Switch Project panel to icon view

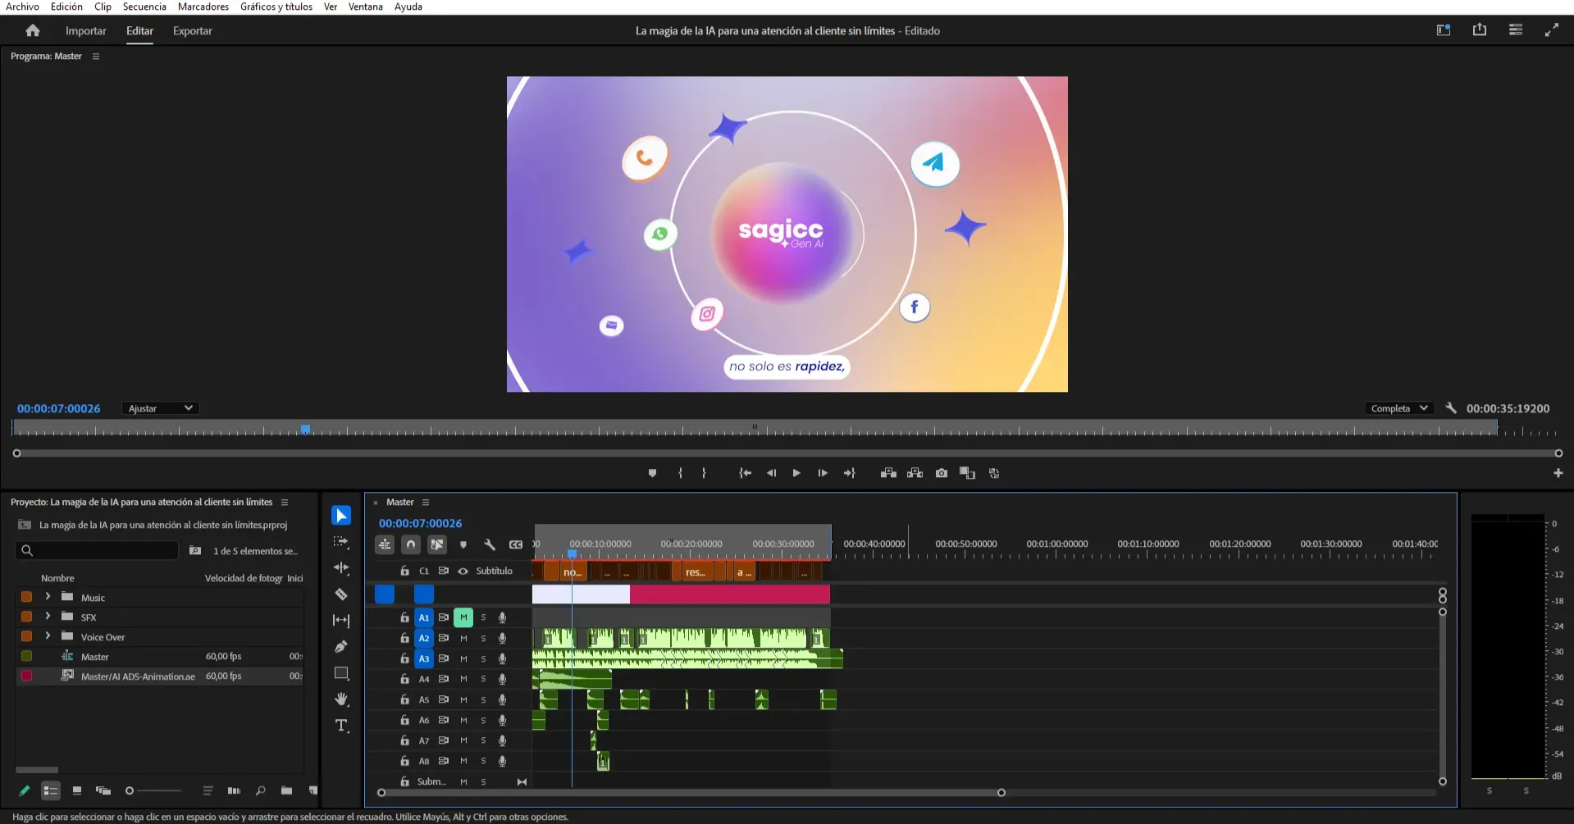[x=77, y=790]
